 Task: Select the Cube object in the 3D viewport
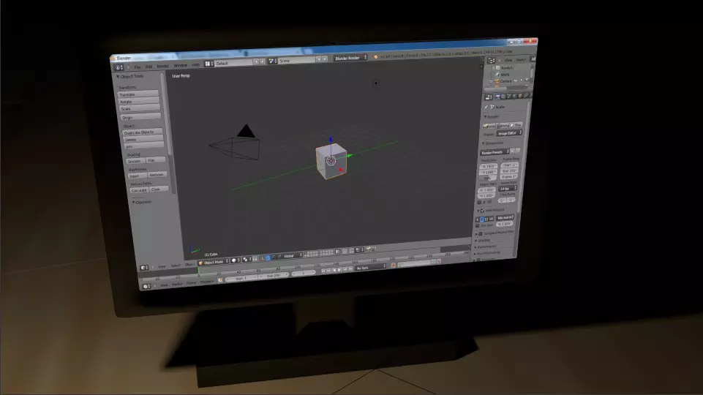click(331, 160)
